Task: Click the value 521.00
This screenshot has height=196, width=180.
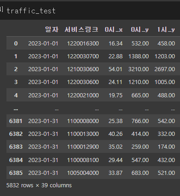Action: (166, 173)
